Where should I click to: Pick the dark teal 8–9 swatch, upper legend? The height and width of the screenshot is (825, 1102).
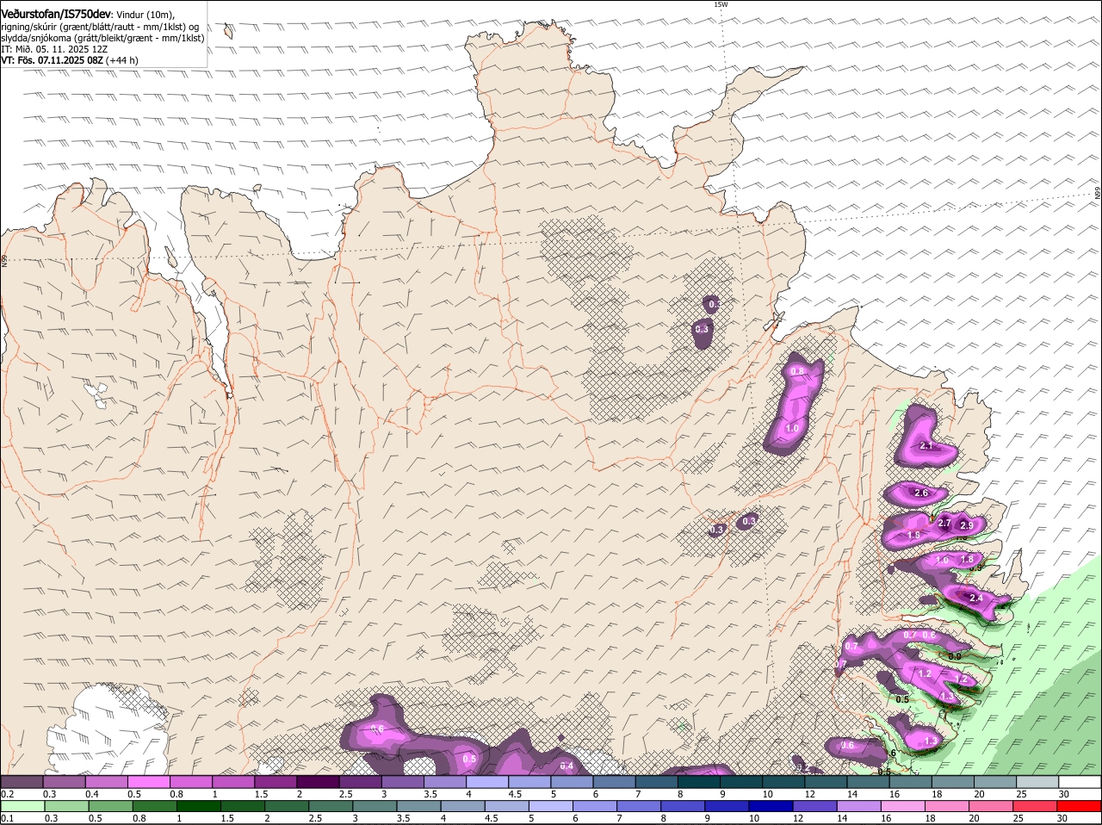click(699, 782)
